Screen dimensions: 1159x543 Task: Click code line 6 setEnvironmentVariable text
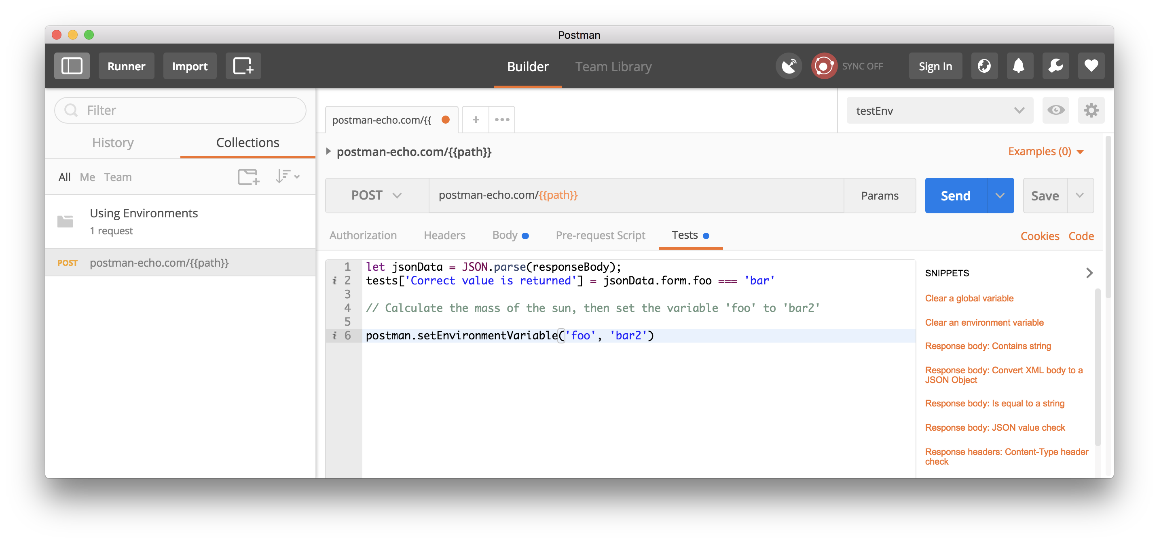[509, 335]
